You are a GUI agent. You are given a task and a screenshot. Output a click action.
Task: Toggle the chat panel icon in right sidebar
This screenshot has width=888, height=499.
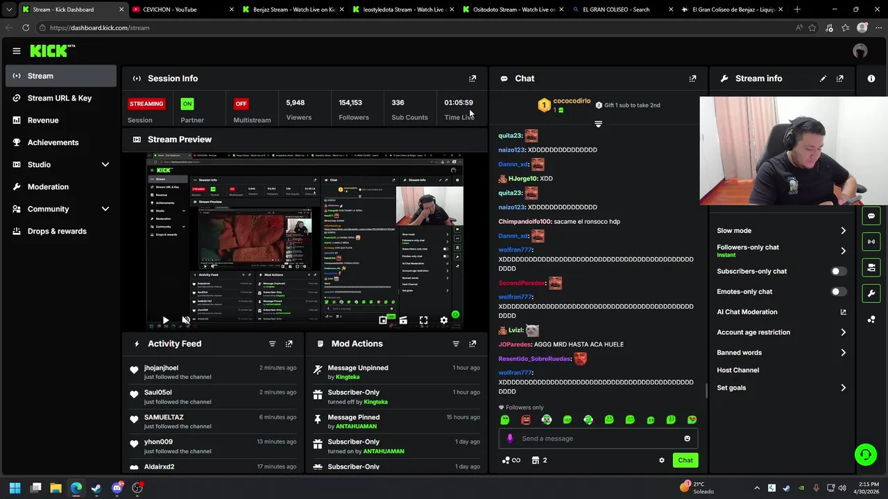click(871, 216)
